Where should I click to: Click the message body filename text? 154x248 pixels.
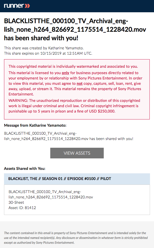coord(68,136)
